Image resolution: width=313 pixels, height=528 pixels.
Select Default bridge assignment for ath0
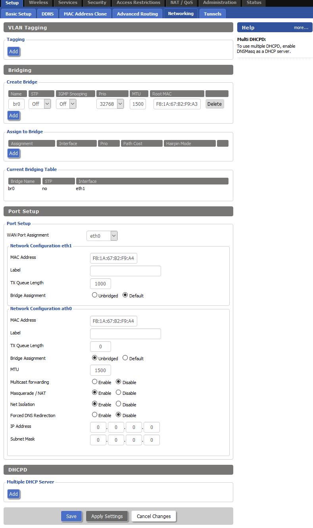[125, 358]
